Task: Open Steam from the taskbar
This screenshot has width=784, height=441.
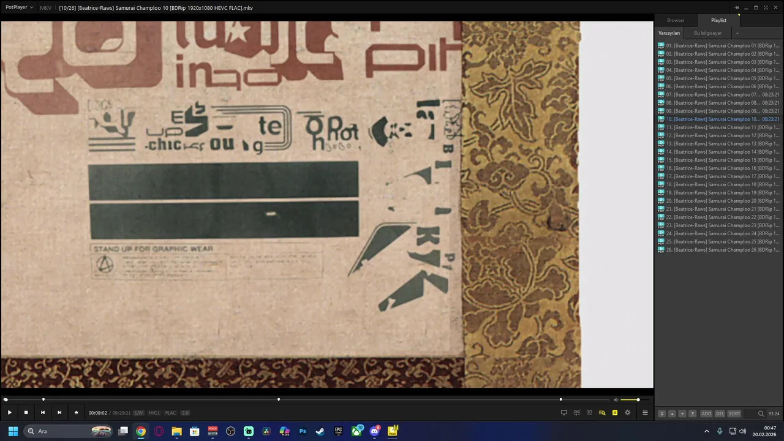Action: click(320, 431)
